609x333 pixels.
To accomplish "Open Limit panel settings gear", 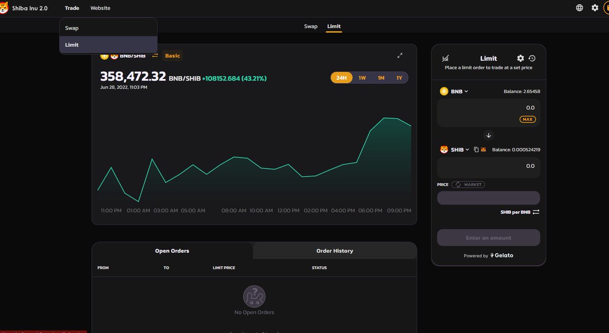I will [520, 58].
